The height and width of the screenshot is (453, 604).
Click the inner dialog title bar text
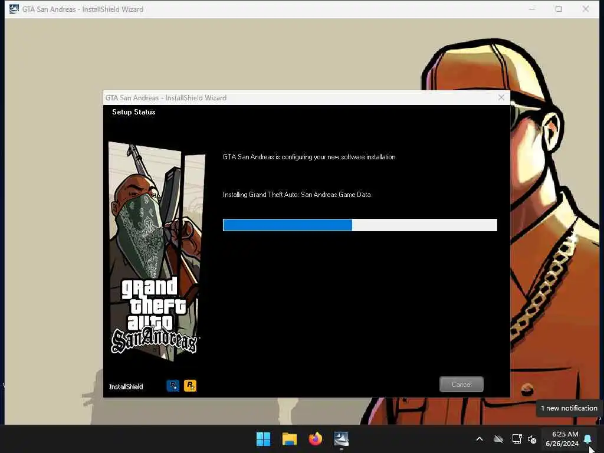(x=166, y=98)
